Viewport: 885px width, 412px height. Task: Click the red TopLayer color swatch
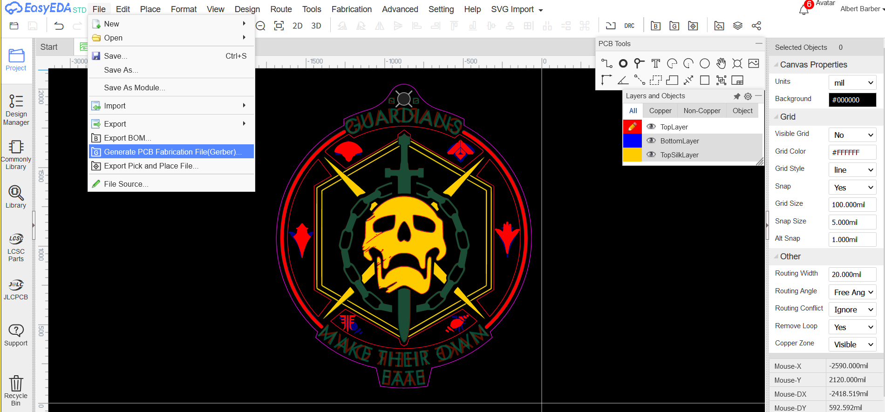pos(632,127)
